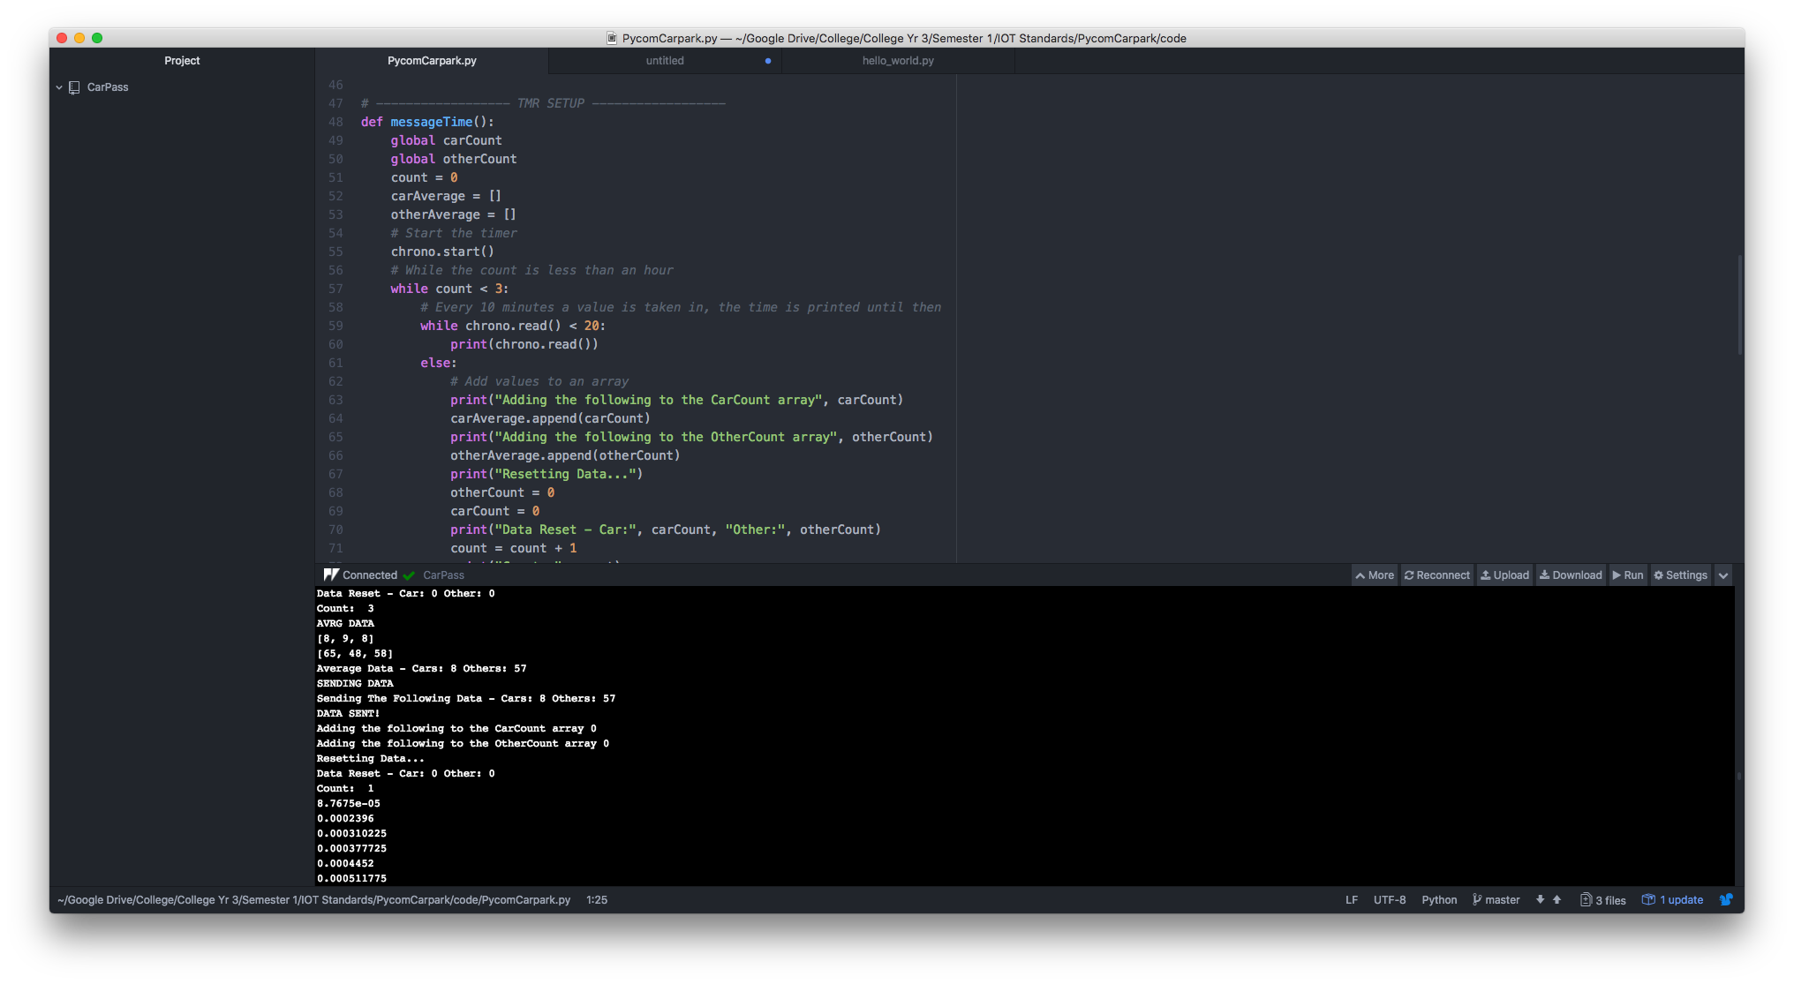1794x984 pixels.
Task: Click the 1 update link
Action: tap(1673, 900)
